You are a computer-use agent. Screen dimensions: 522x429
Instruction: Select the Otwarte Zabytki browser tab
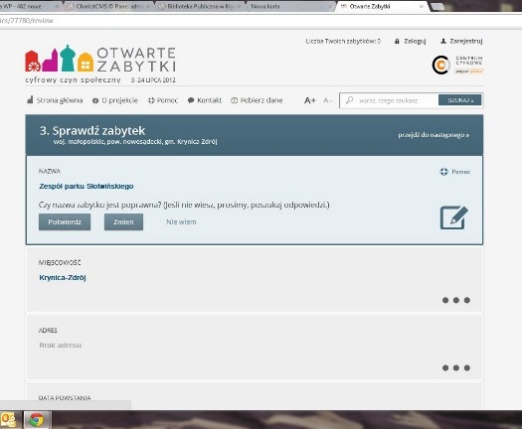[x=380, y=6]
